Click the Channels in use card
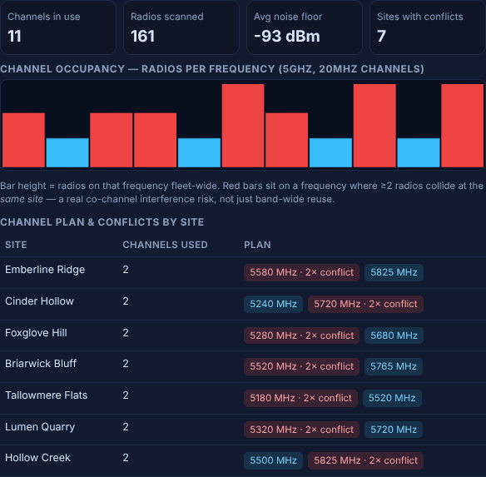486x477 pixels. pyautogui.click(x=58, y=27)
